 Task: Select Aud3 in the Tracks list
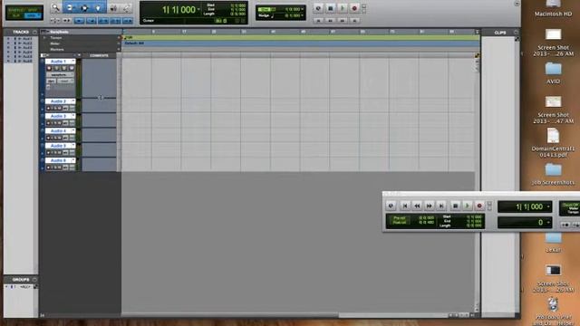pyautogui.click(x=27, y=47)
